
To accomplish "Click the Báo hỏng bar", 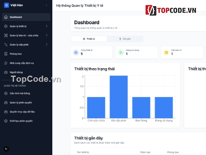I will tap(141, 107).
